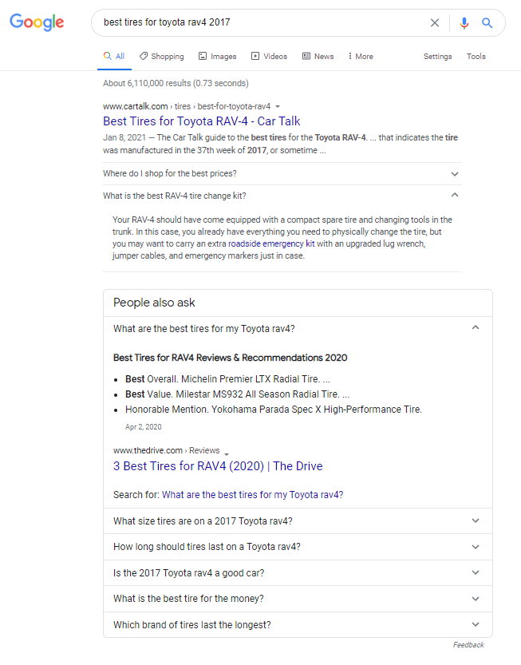
Task: Start voice search with the microphone icon
Action: point(464,22)
